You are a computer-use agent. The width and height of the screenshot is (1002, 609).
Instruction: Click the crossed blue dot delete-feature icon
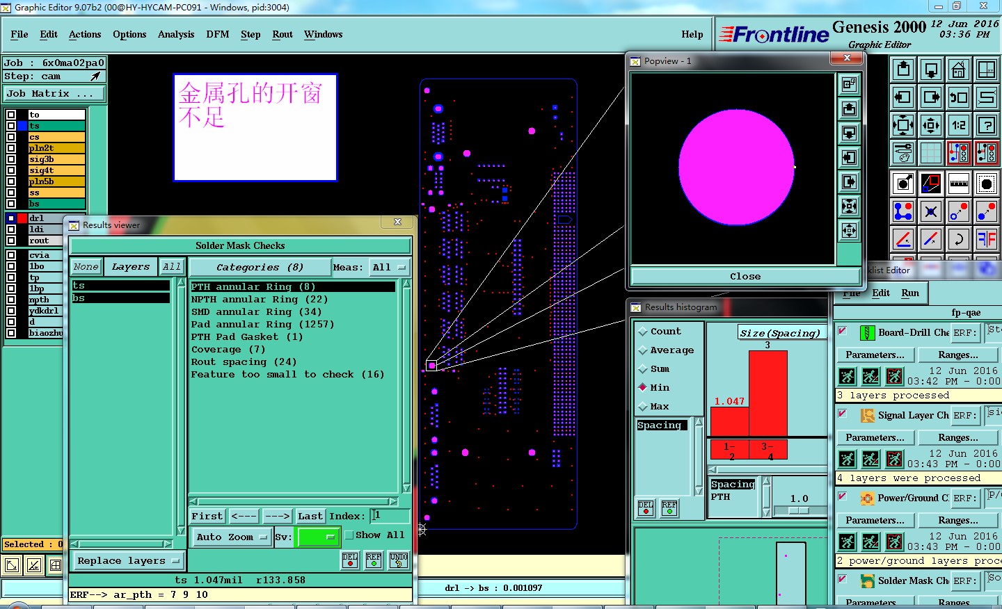coord(931,211)
